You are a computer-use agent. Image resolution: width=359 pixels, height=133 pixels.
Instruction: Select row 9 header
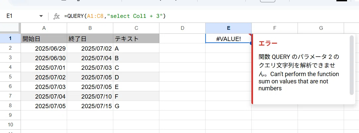[10, 115]
